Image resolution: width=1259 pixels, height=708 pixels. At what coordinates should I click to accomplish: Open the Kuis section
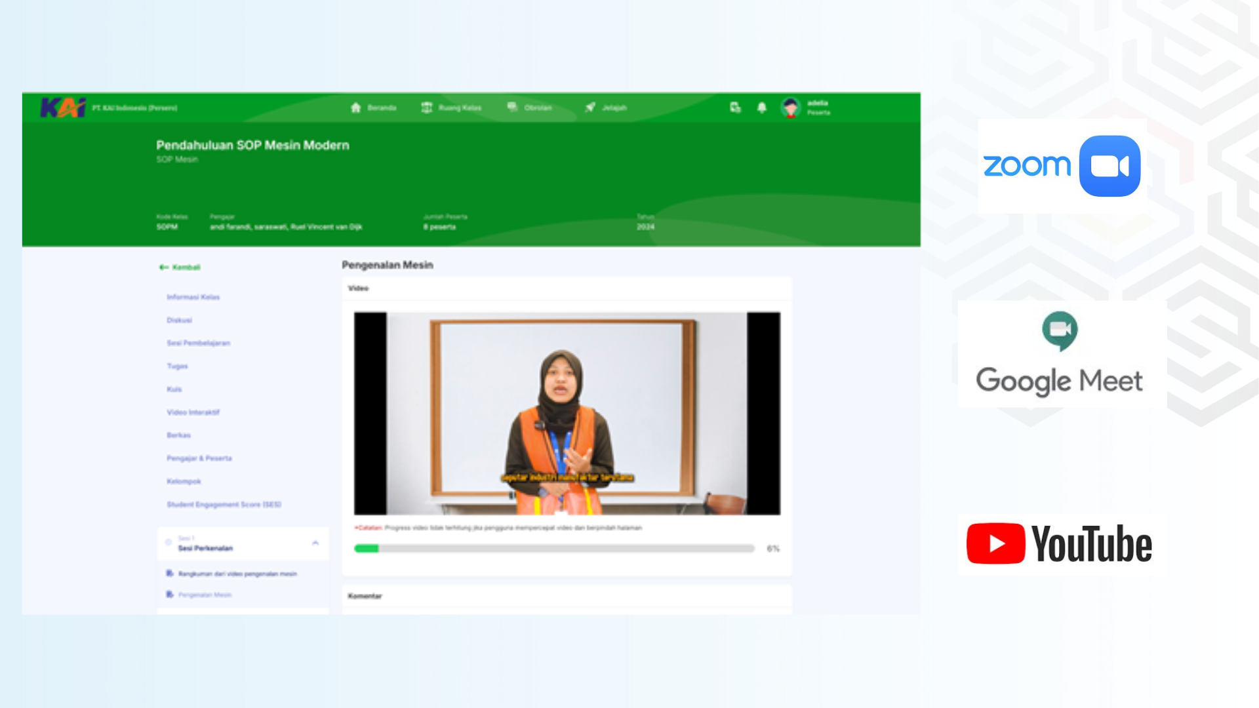(x=174, y=389)
